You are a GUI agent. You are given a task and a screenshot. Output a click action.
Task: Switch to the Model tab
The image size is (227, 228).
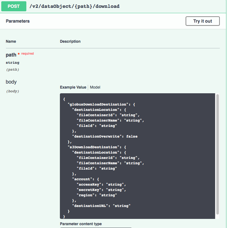(95, 87)
